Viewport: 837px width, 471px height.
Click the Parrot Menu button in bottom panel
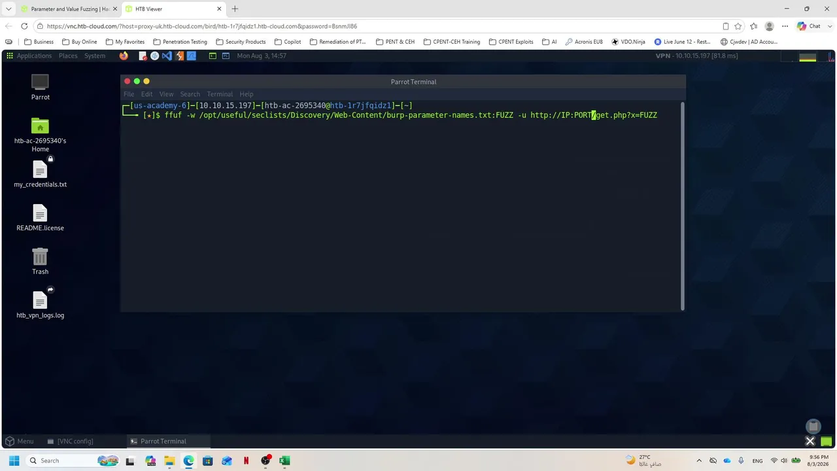click(20, 441)
